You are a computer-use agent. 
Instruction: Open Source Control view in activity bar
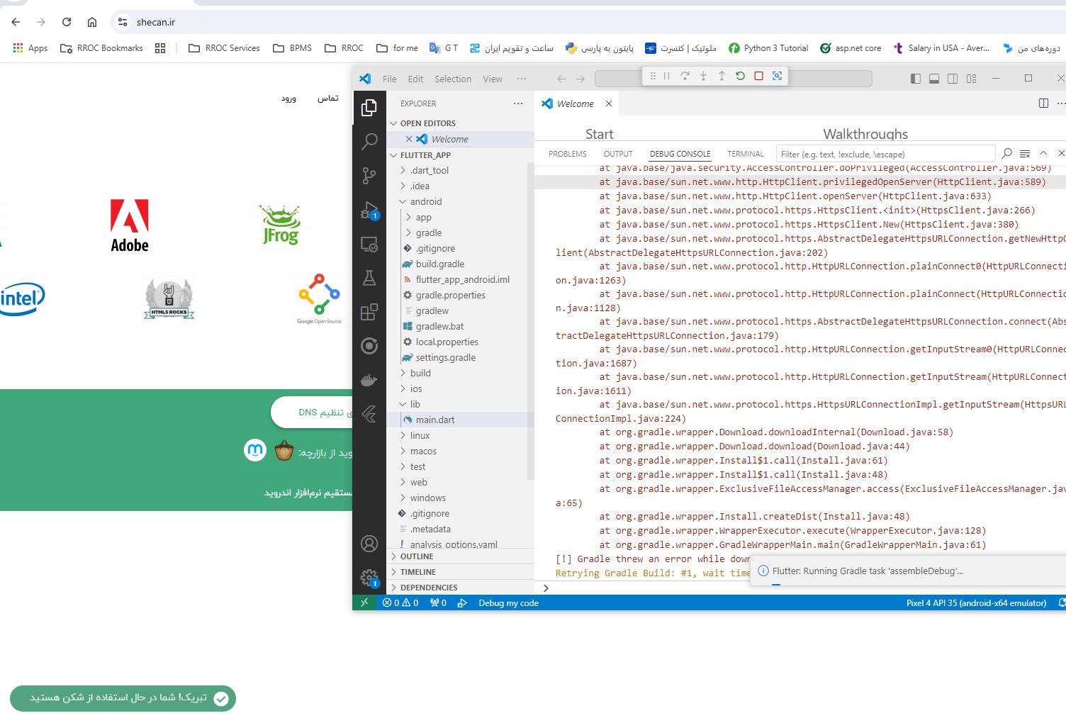pos(369,175)
